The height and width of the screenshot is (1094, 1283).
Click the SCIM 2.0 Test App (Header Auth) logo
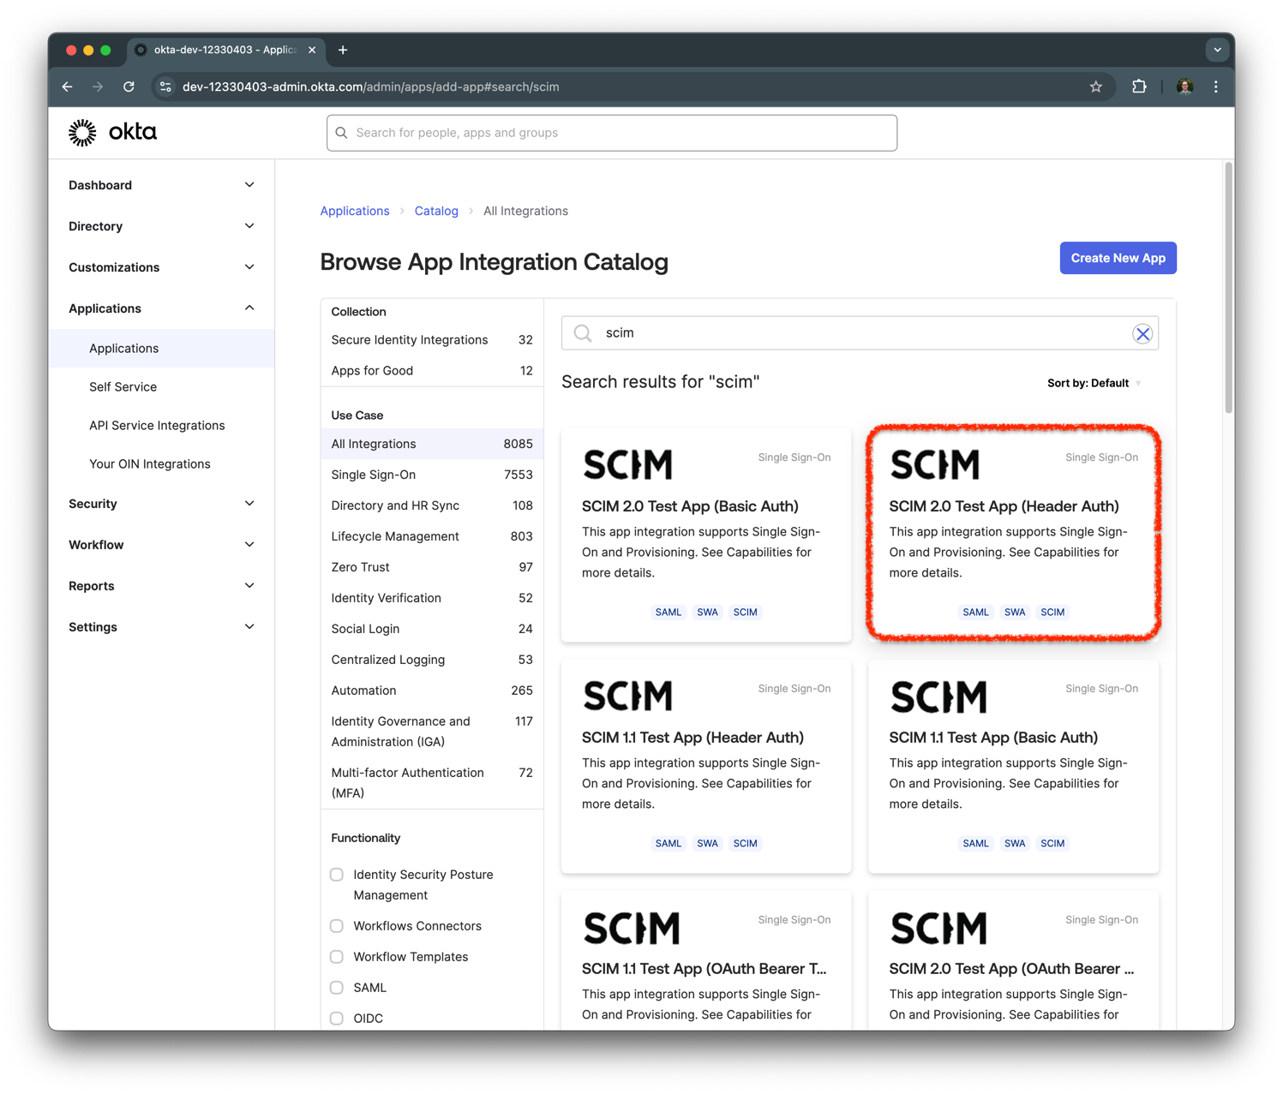point(936,463)
